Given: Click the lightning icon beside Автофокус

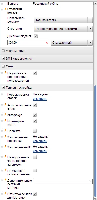Looking at the screenshot, I should (5, 114).
